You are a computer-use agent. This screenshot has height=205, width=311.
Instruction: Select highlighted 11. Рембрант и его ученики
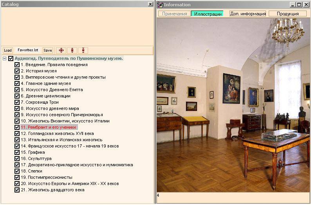49,128
